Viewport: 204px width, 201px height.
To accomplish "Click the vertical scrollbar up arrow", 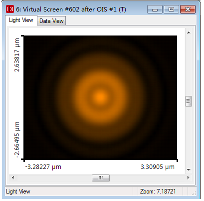I will pyautogui.click(x=189, y=32).
